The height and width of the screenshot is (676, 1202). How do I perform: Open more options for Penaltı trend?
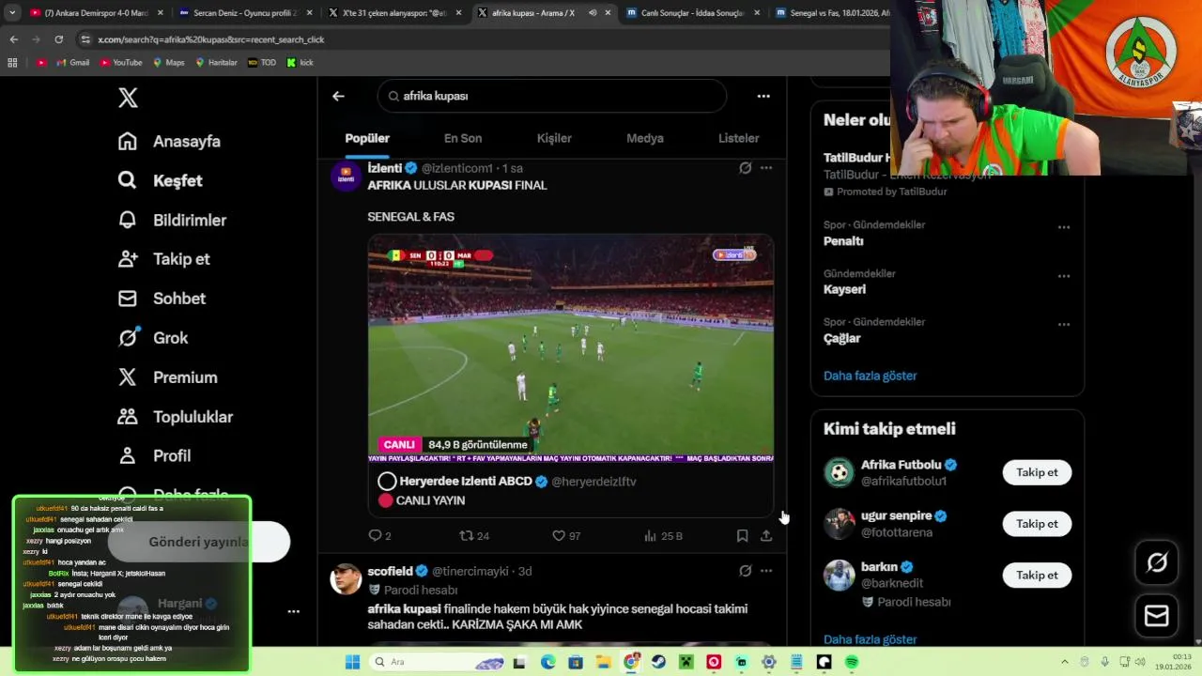pyautogui.click(x=1064, y=227)
